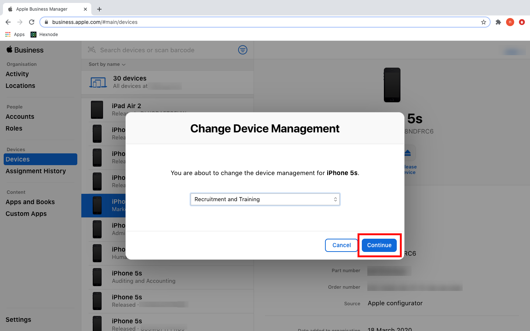Screen dimensions: 530x331
Task: Click the Apple Business logo
Action: (25, 50)
